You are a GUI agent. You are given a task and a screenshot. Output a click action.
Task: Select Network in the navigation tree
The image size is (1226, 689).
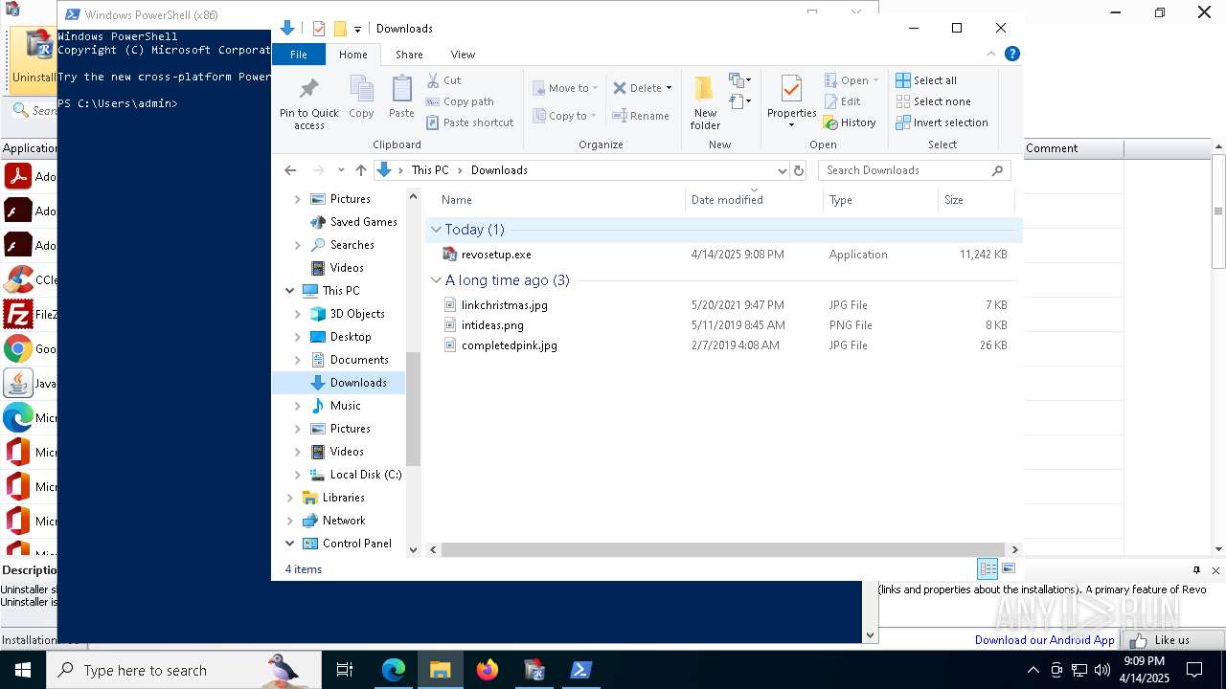click(344, 521)
